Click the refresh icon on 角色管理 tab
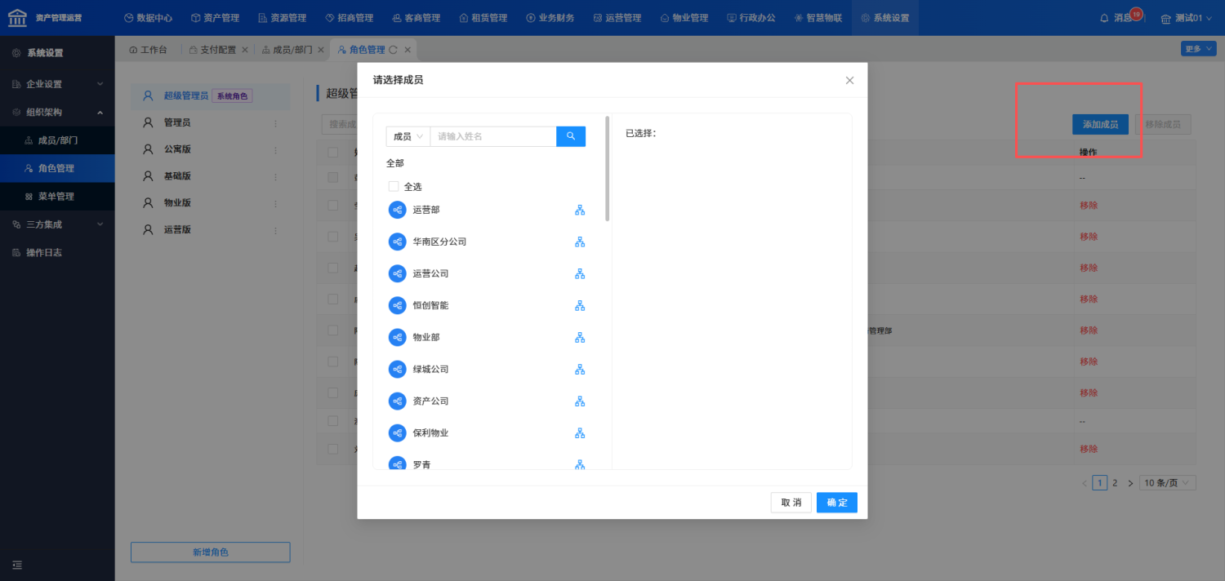 pos(393,50)
